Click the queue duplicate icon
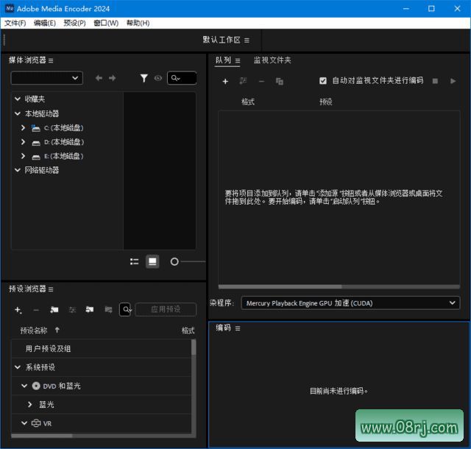 pyautogui.click(x=280, y=81)
